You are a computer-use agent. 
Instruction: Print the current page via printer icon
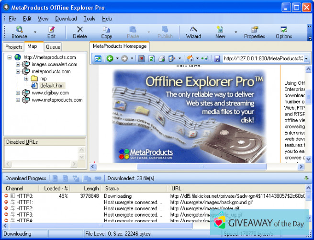pos(161,58)
